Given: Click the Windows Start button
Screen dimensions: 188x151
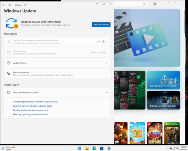Looking at the screenshot, I should pos(79,148).
